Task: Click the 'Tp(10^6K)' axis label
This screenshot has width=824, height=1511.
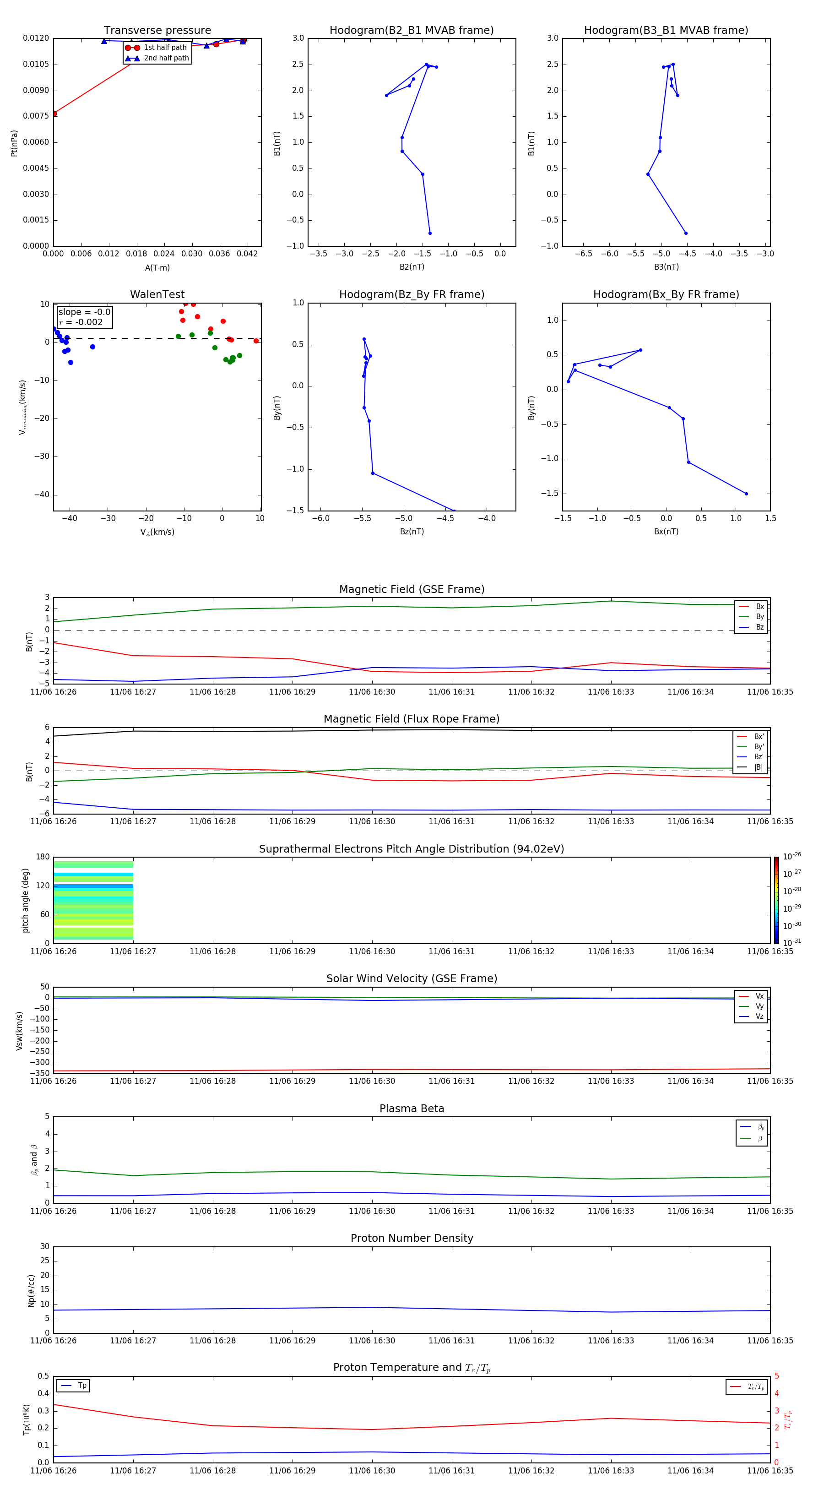Action: [27, 1419]
